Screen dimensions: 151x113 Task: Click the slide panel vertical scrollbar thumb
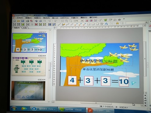49,70
